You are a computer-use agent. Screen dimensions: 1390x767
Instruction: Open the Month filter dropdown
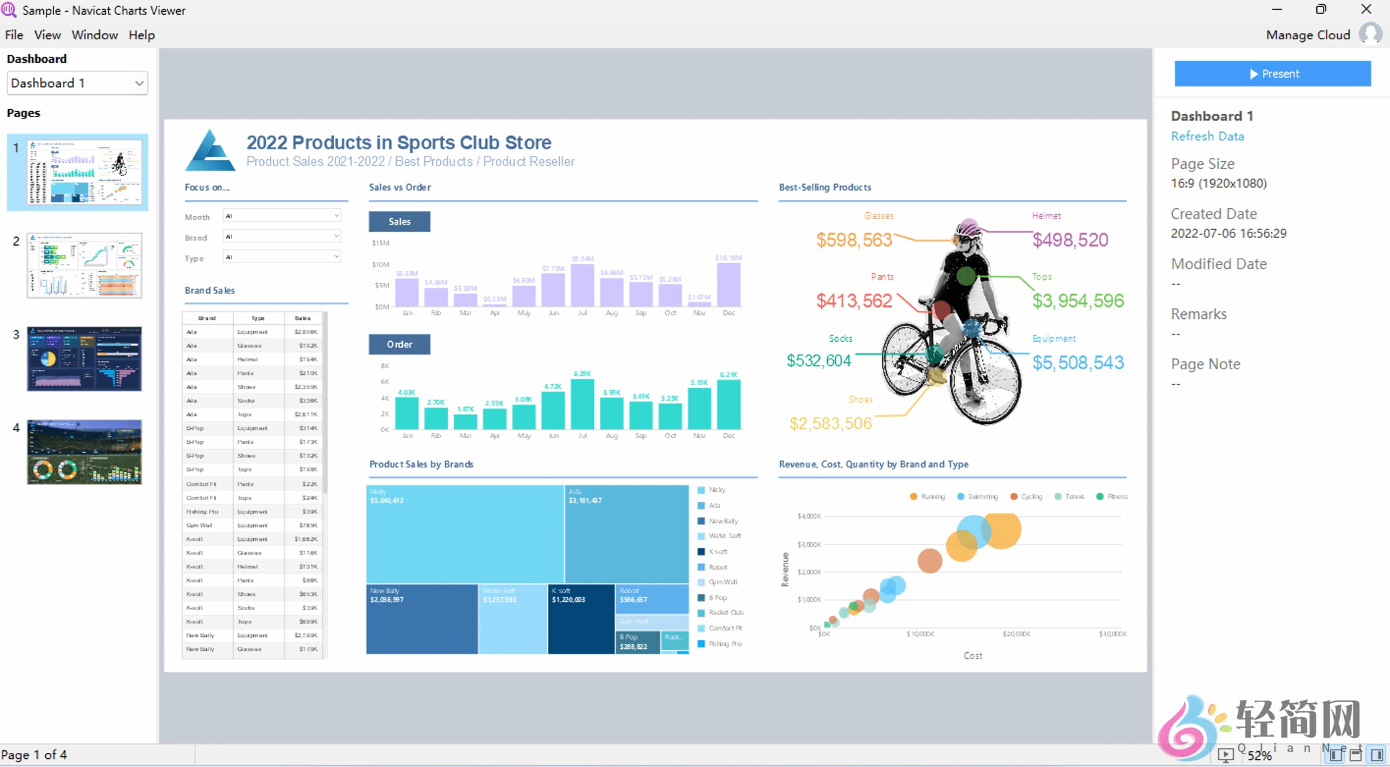coord(280,215)
